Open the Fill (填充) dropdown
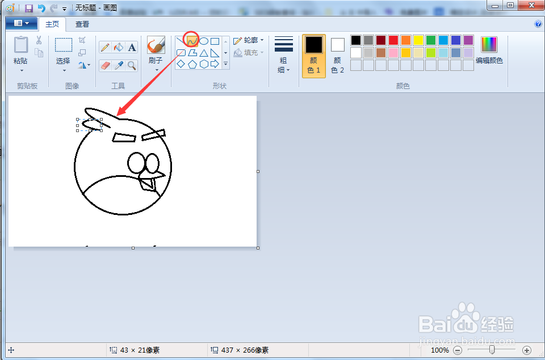This screenshot has width=545, height=360. (249, 52)
